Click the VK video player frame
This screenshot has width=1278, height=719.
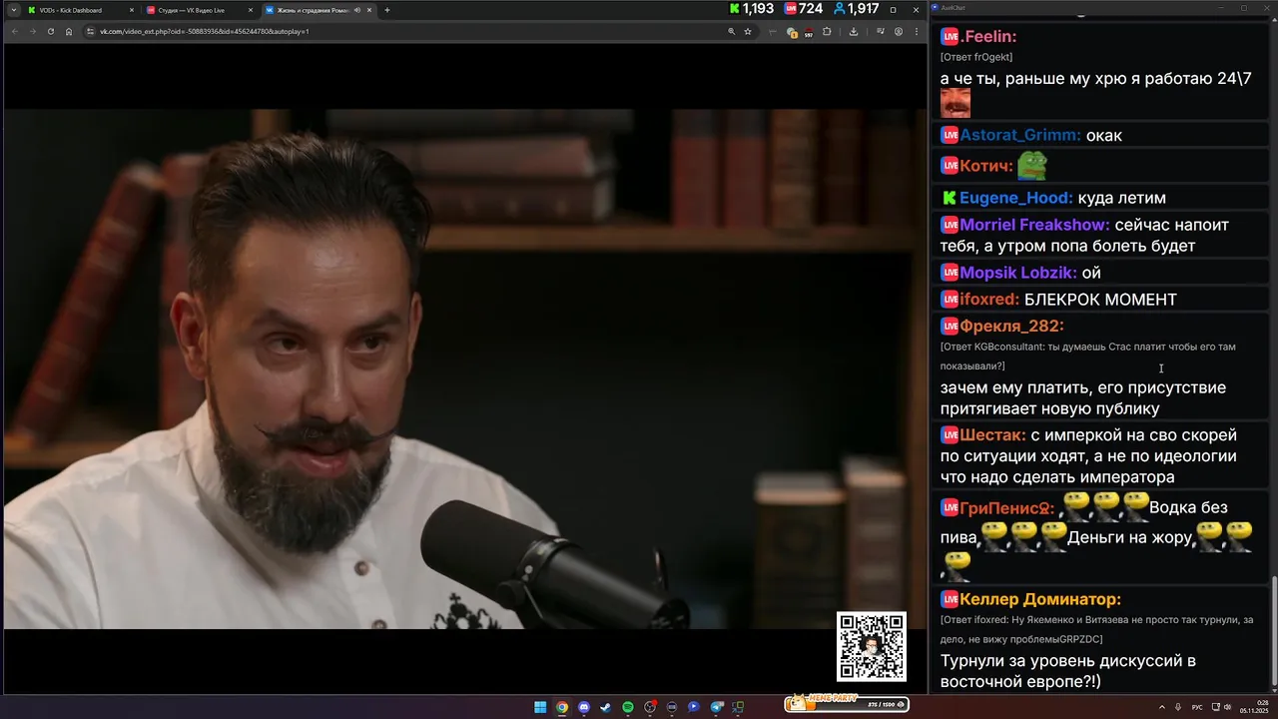(x=464, y=368)
